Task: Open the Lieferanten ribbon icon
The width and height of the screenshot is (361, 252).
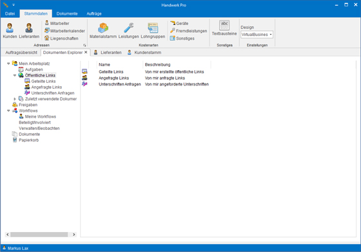Action: point(29,30)
